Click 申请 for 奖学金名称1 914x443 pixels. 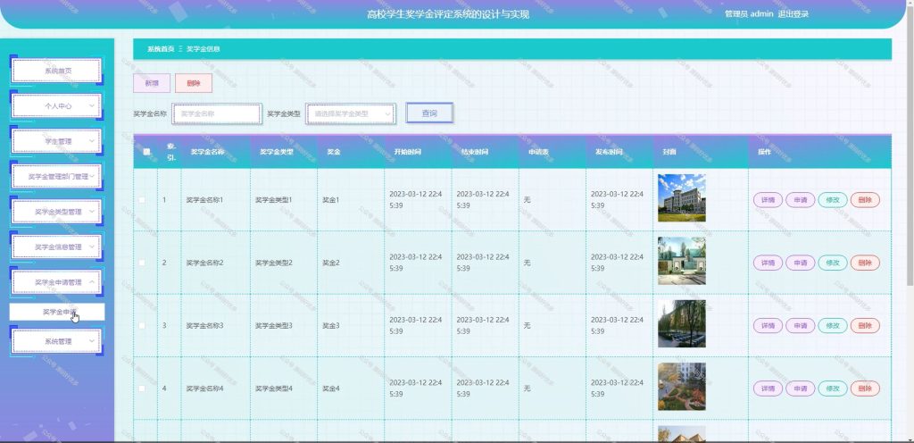[801, 200]
